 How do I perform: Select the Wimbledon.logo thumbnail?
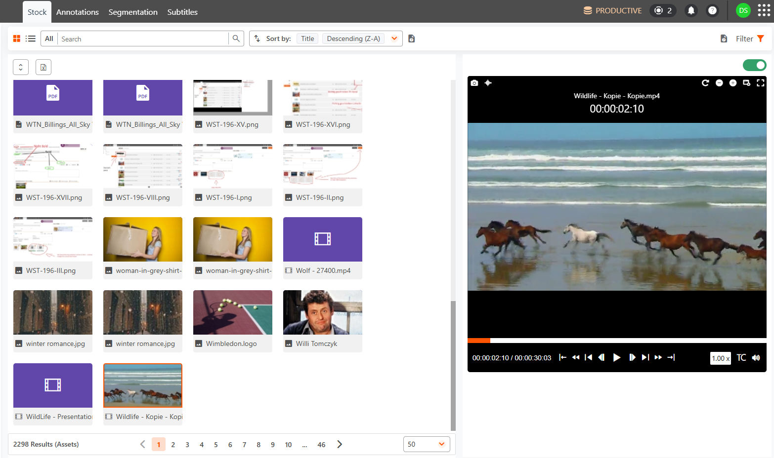233,312
